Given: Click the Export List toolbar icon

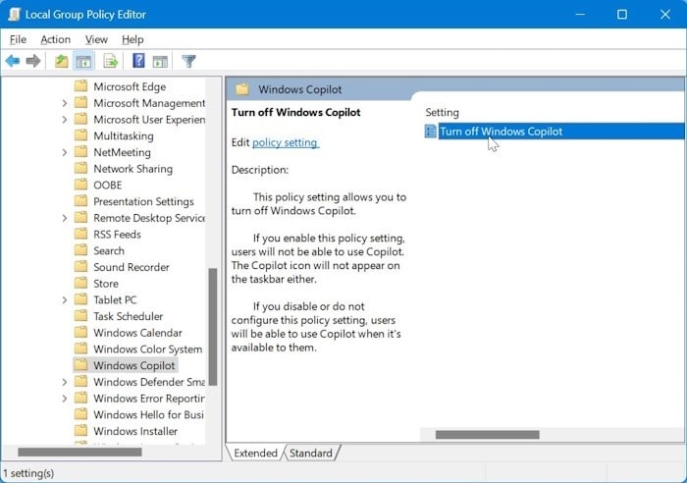Looking at the screenshot, I should click(110, 61).
